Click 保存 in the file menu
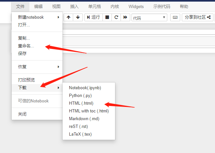215x153 pixels. click(22, 54)
